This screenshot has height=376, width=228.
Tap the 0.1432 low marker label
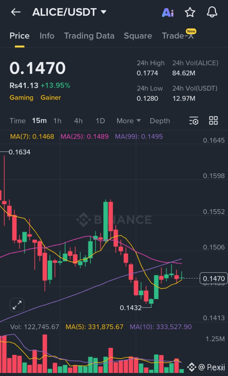pyautogui.click(x=131, y=308)
